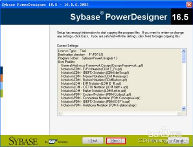Select General\Authorize Framework Design entry
Viewport: 193px width, 147px height.
[x=102, y=66]
